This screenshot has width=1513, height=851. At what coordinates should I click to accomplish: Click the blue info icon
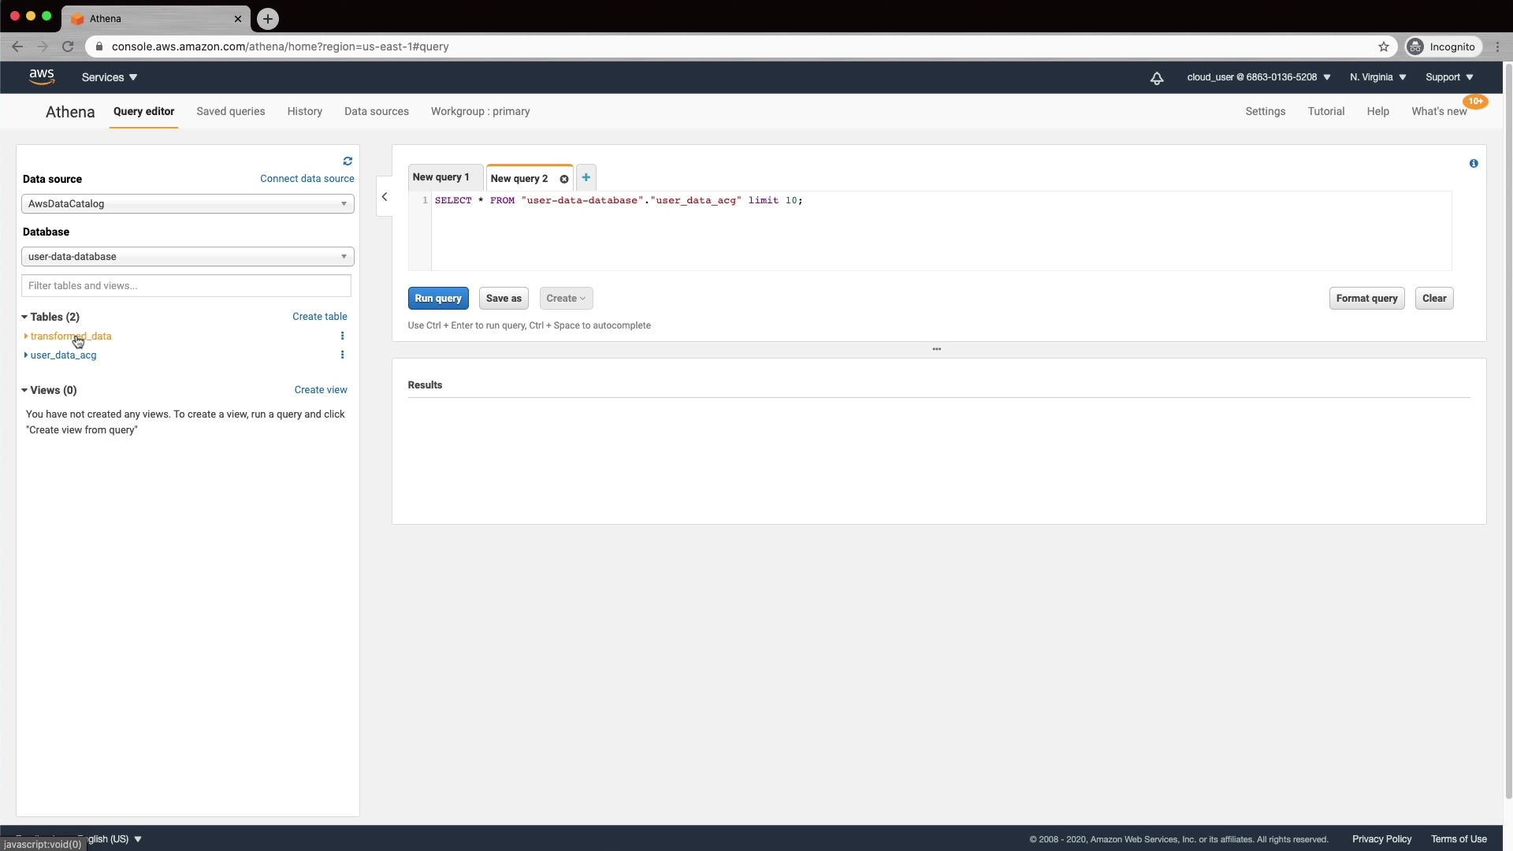click(1474, 163)
